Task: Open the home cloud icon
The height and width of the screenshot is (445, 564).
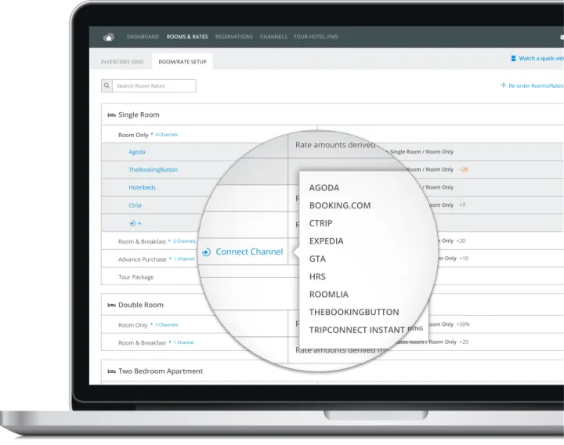Action: click(x=109, y=37)
